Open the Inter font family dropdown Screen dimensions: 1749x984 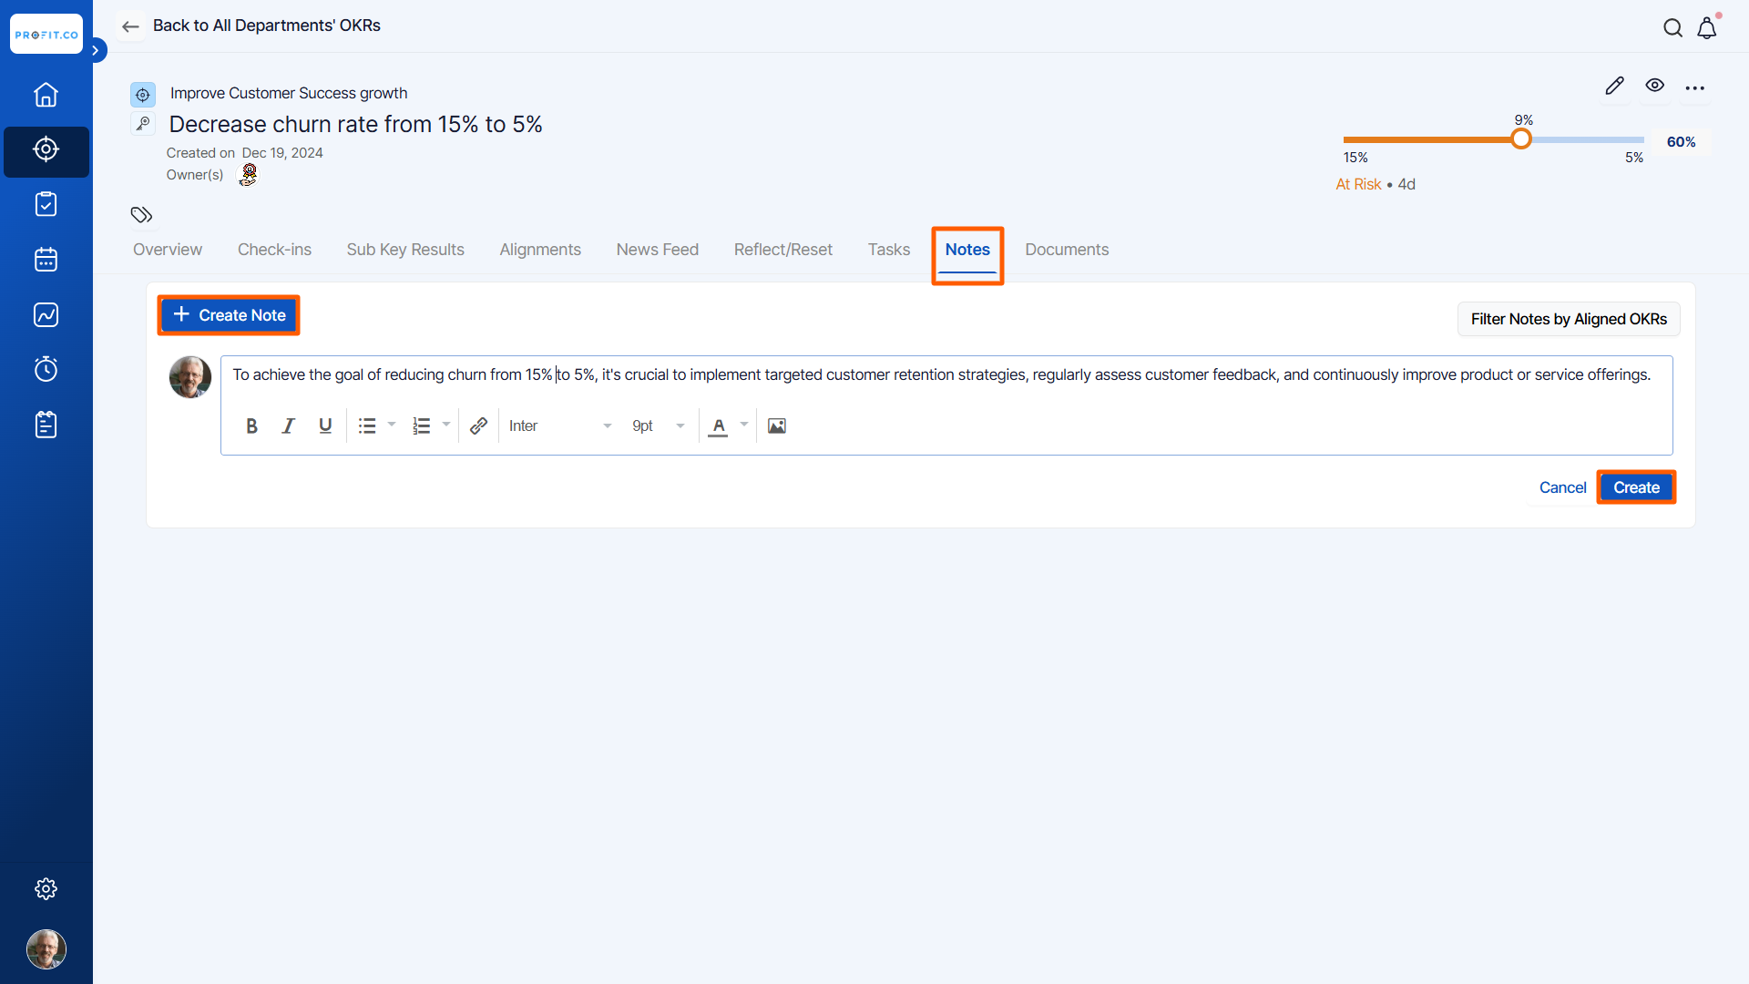click(x=559, y=425)
